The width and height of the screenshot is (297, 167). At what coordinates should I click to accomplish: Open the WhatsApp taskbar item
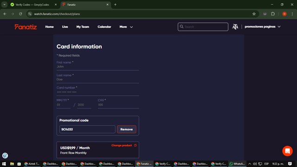click(x=237, y=164)
